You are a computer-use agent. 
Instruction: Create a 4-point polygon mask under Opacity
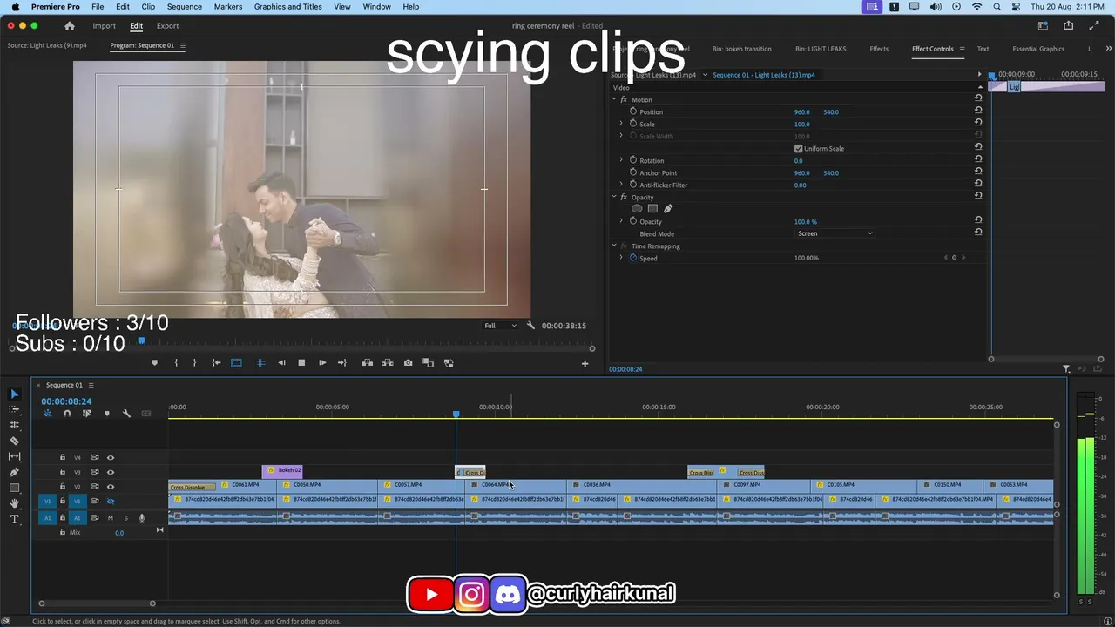click(x=652, y=209)
